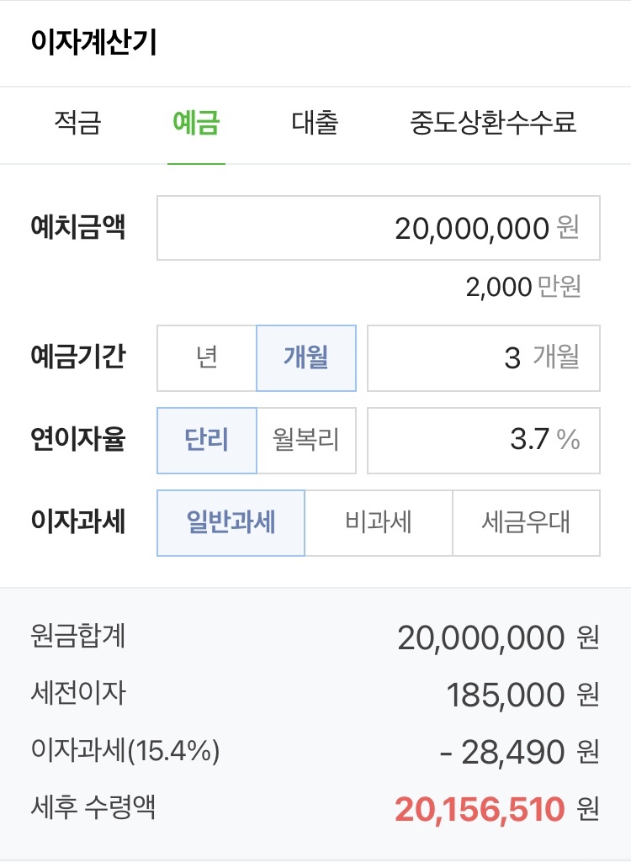Choose 년 as the deposit period unit
631x862 pixels.
[x=207, y=358]
